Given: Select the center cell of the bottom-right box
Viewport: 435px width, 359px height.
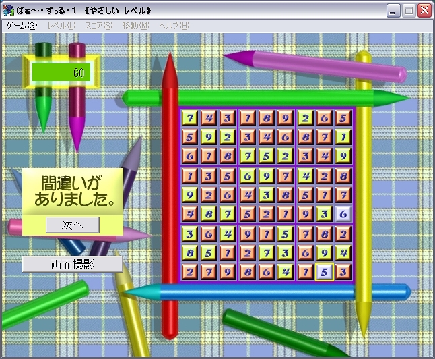Looking at the screenshot, I should (x=325, y=254).
